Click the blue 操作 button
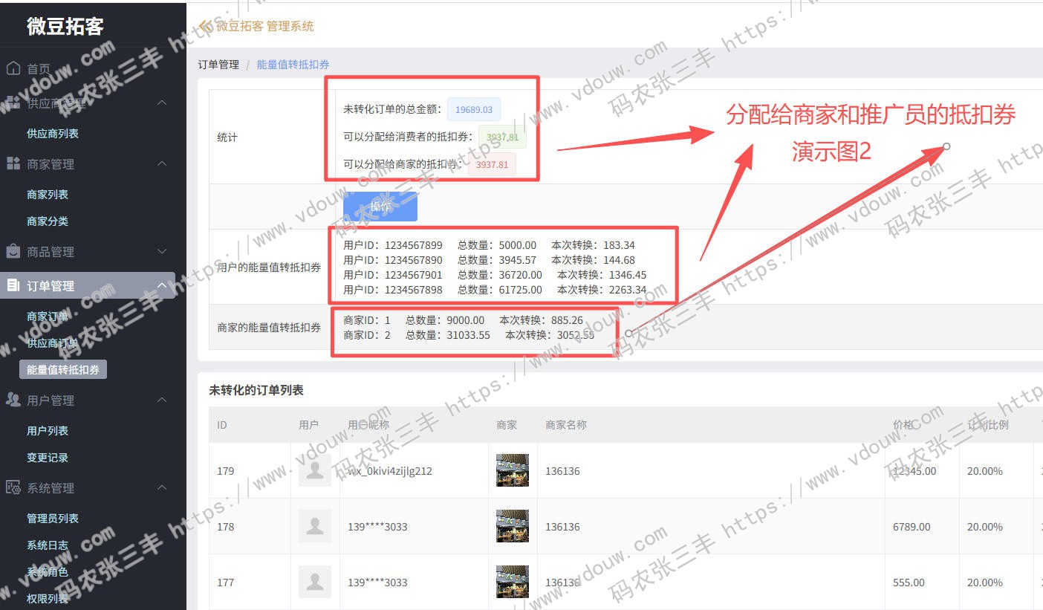 pyautogui.click(x=380, y=207)
